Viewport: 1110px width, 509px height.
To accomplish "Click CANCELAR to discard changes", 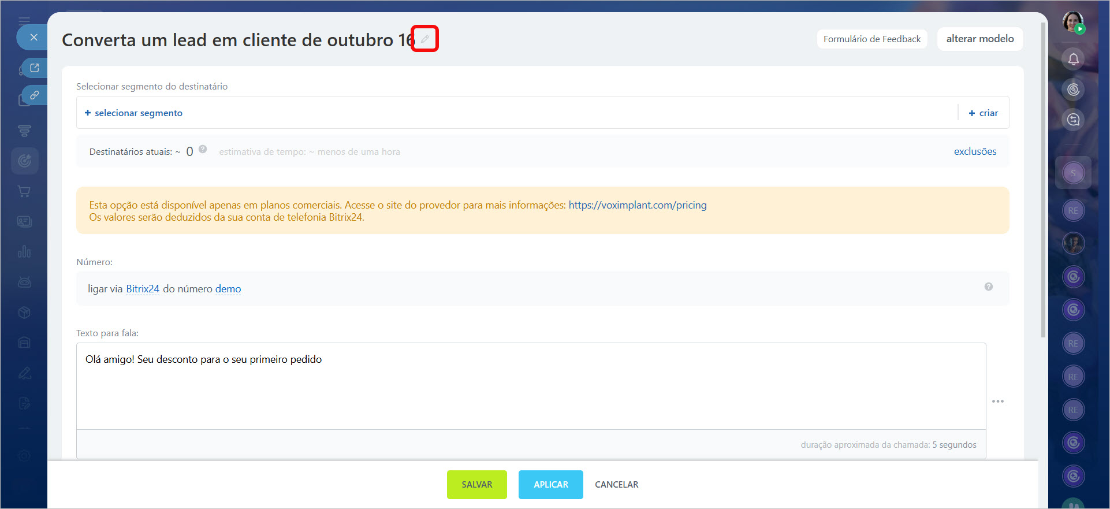I will click(x=616, y=485).
